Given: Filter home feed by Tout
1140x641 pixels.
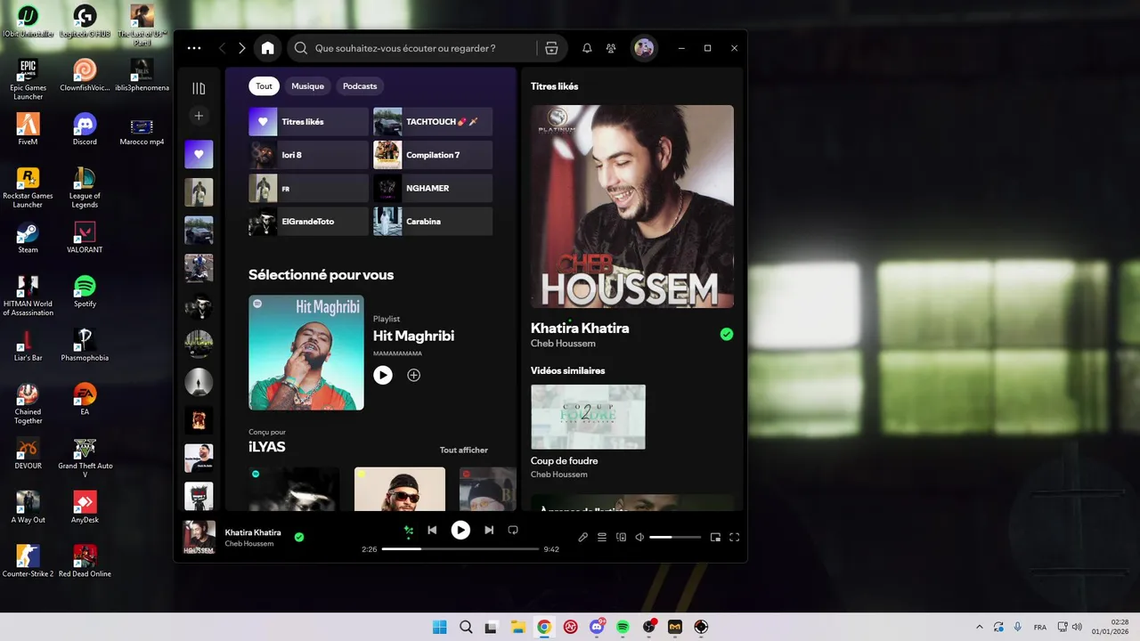Looking at the screenshot, I should pos(264,86).
